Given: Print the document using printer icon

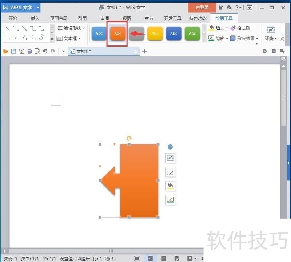Looking at the screenshot, I should pyautogui.click(x=29, y=51).
